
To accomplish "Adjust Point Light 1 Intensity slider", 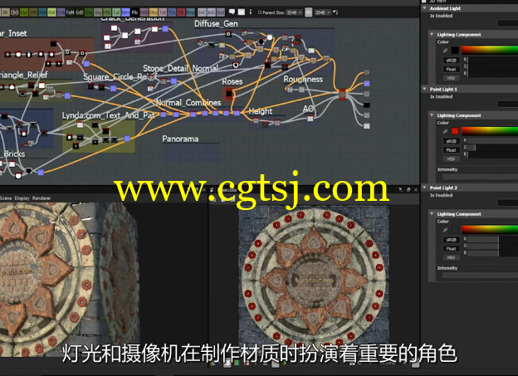I will pyautogui.click(x=480, y=177).
